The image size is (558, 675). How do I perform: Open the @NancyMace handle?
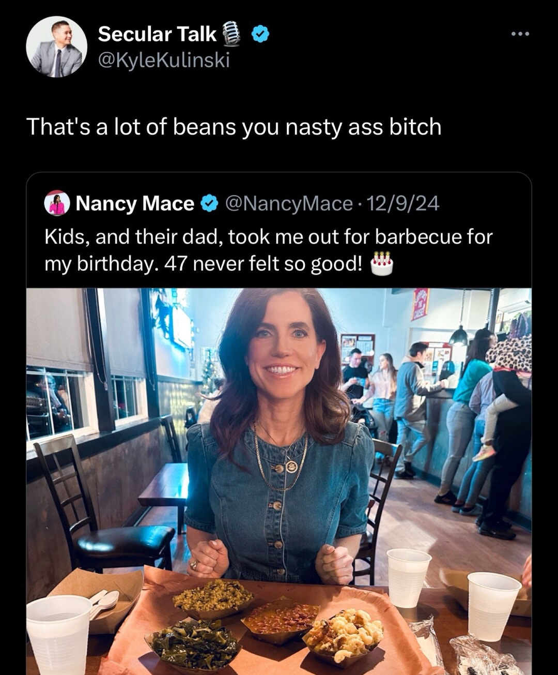tap(289, 203)
